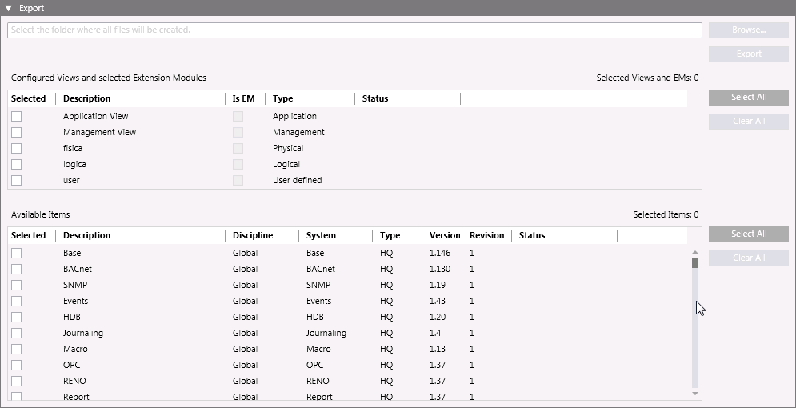Tick the Journaling item checkbox
796x408 pixels.
pos(16,334)
